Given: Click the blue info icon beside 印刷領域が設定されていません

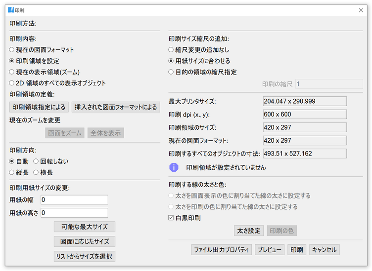Looking at the screenshot, I should (x=173, y=168).
